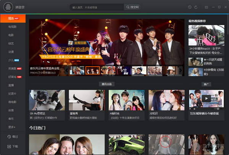Select the VS carousel thumbnail

pos(124,70)
